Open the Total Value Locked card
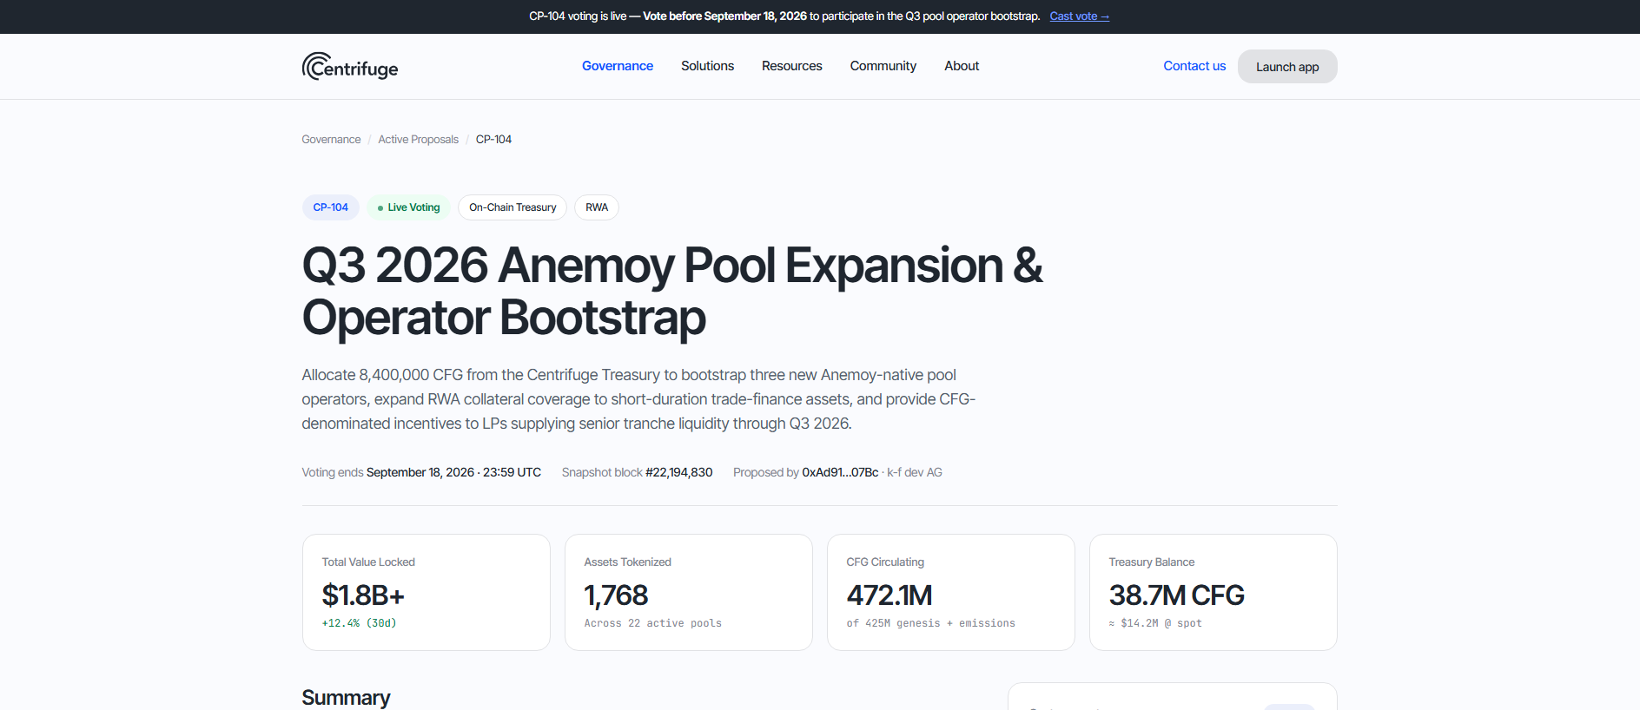The image size is (1640, 710). [x=427, y=593]
